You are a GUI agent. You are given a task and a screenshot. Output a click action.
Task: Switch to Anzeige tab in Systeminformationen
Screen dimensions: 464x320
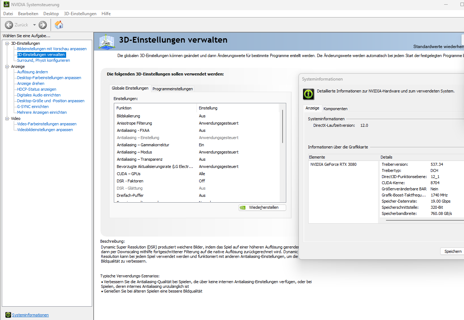(x=313, y=108)
